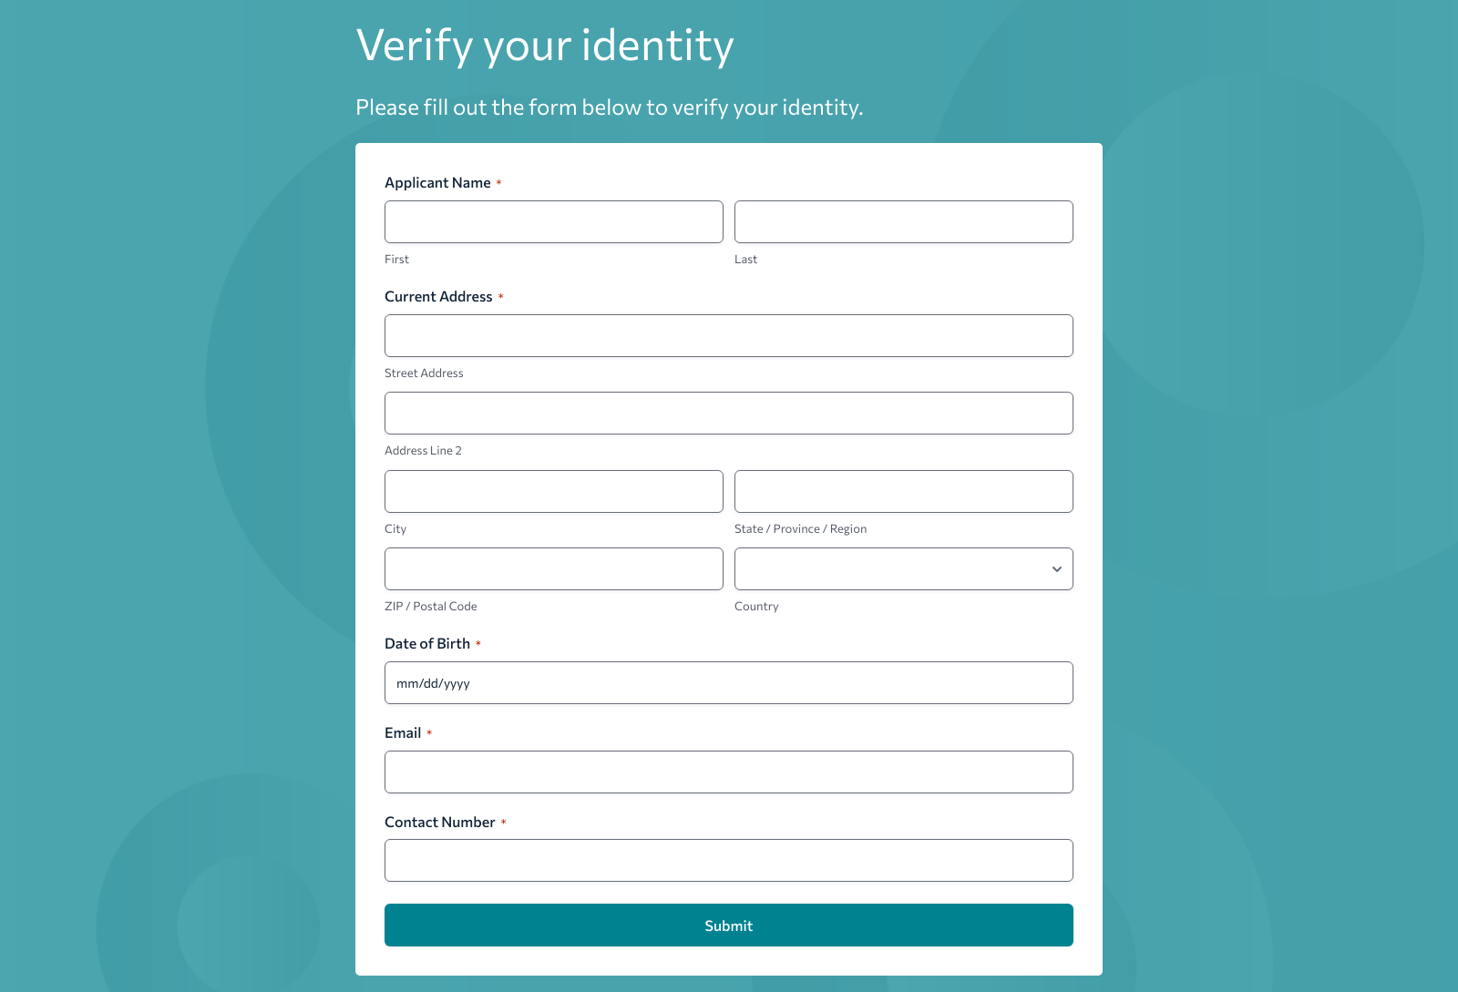Select the Email input field
This screenshot has width=1458, height=992.
coord(728,772)
